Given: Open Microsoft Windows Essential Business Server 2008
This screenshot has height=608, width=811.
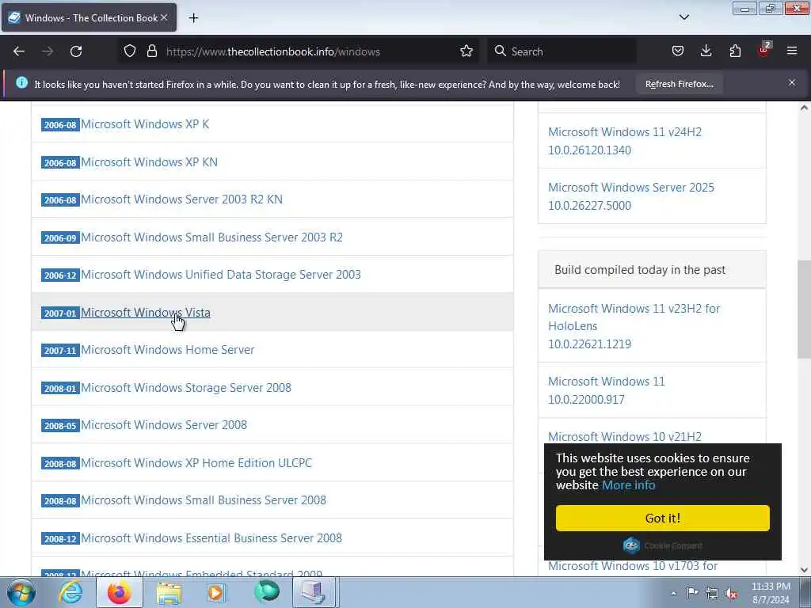Looking at the screenshot, I should (x=211, y=538).
